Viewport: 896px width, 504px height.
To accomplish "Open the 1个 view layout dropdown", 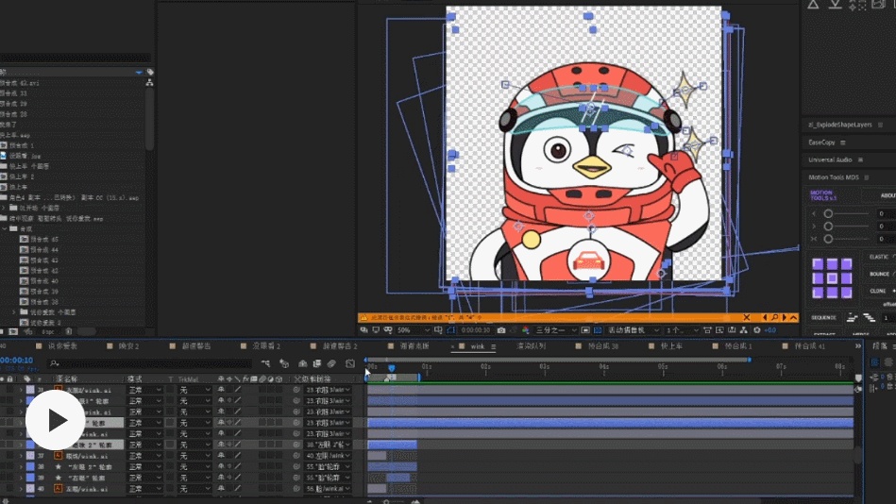I will (681, 330).
